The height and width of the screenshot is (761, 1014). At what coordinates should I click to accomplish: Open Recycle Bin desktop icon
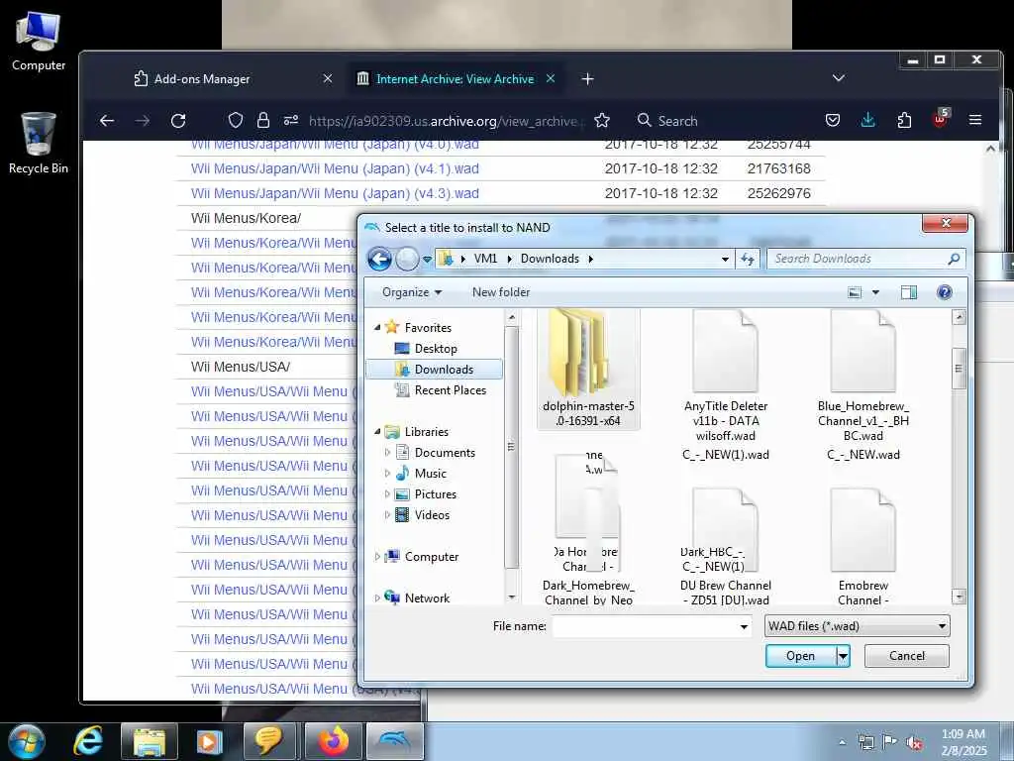pos(39,143)
